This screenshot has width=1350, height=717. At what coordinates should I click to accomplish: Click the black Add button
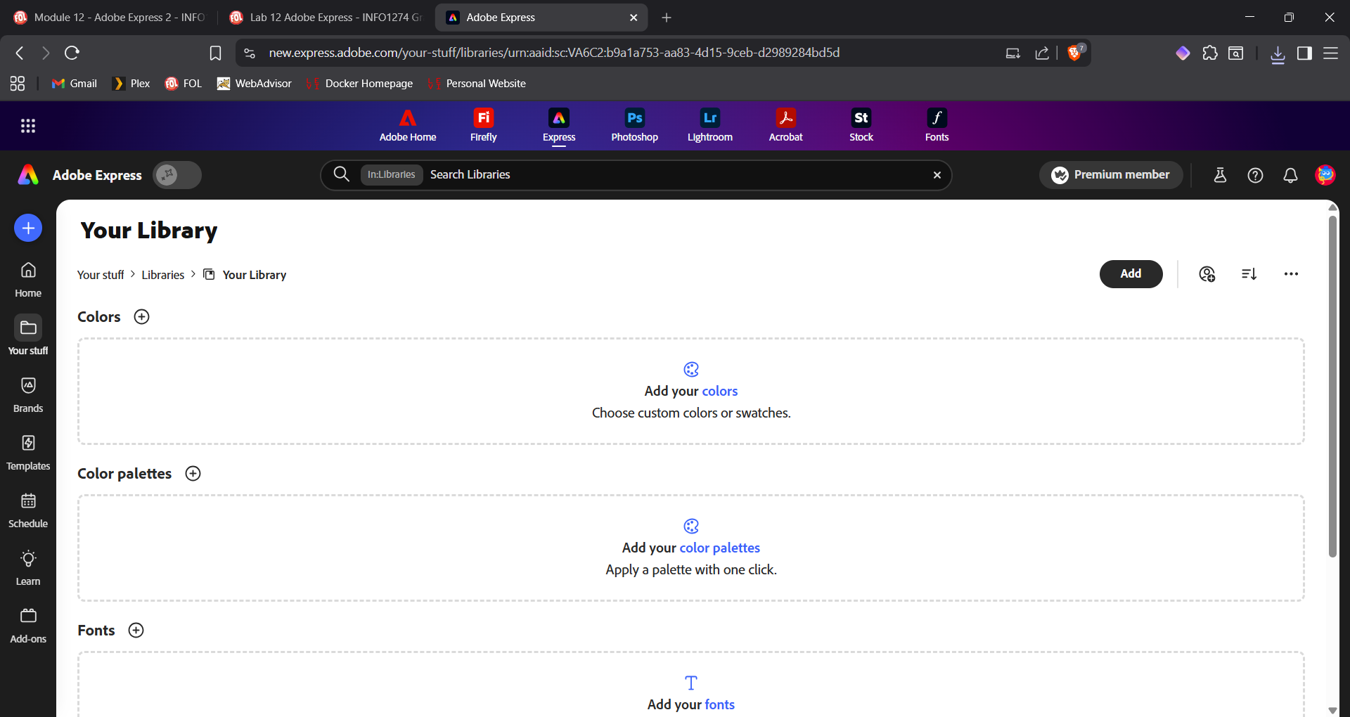[1131, 274]
